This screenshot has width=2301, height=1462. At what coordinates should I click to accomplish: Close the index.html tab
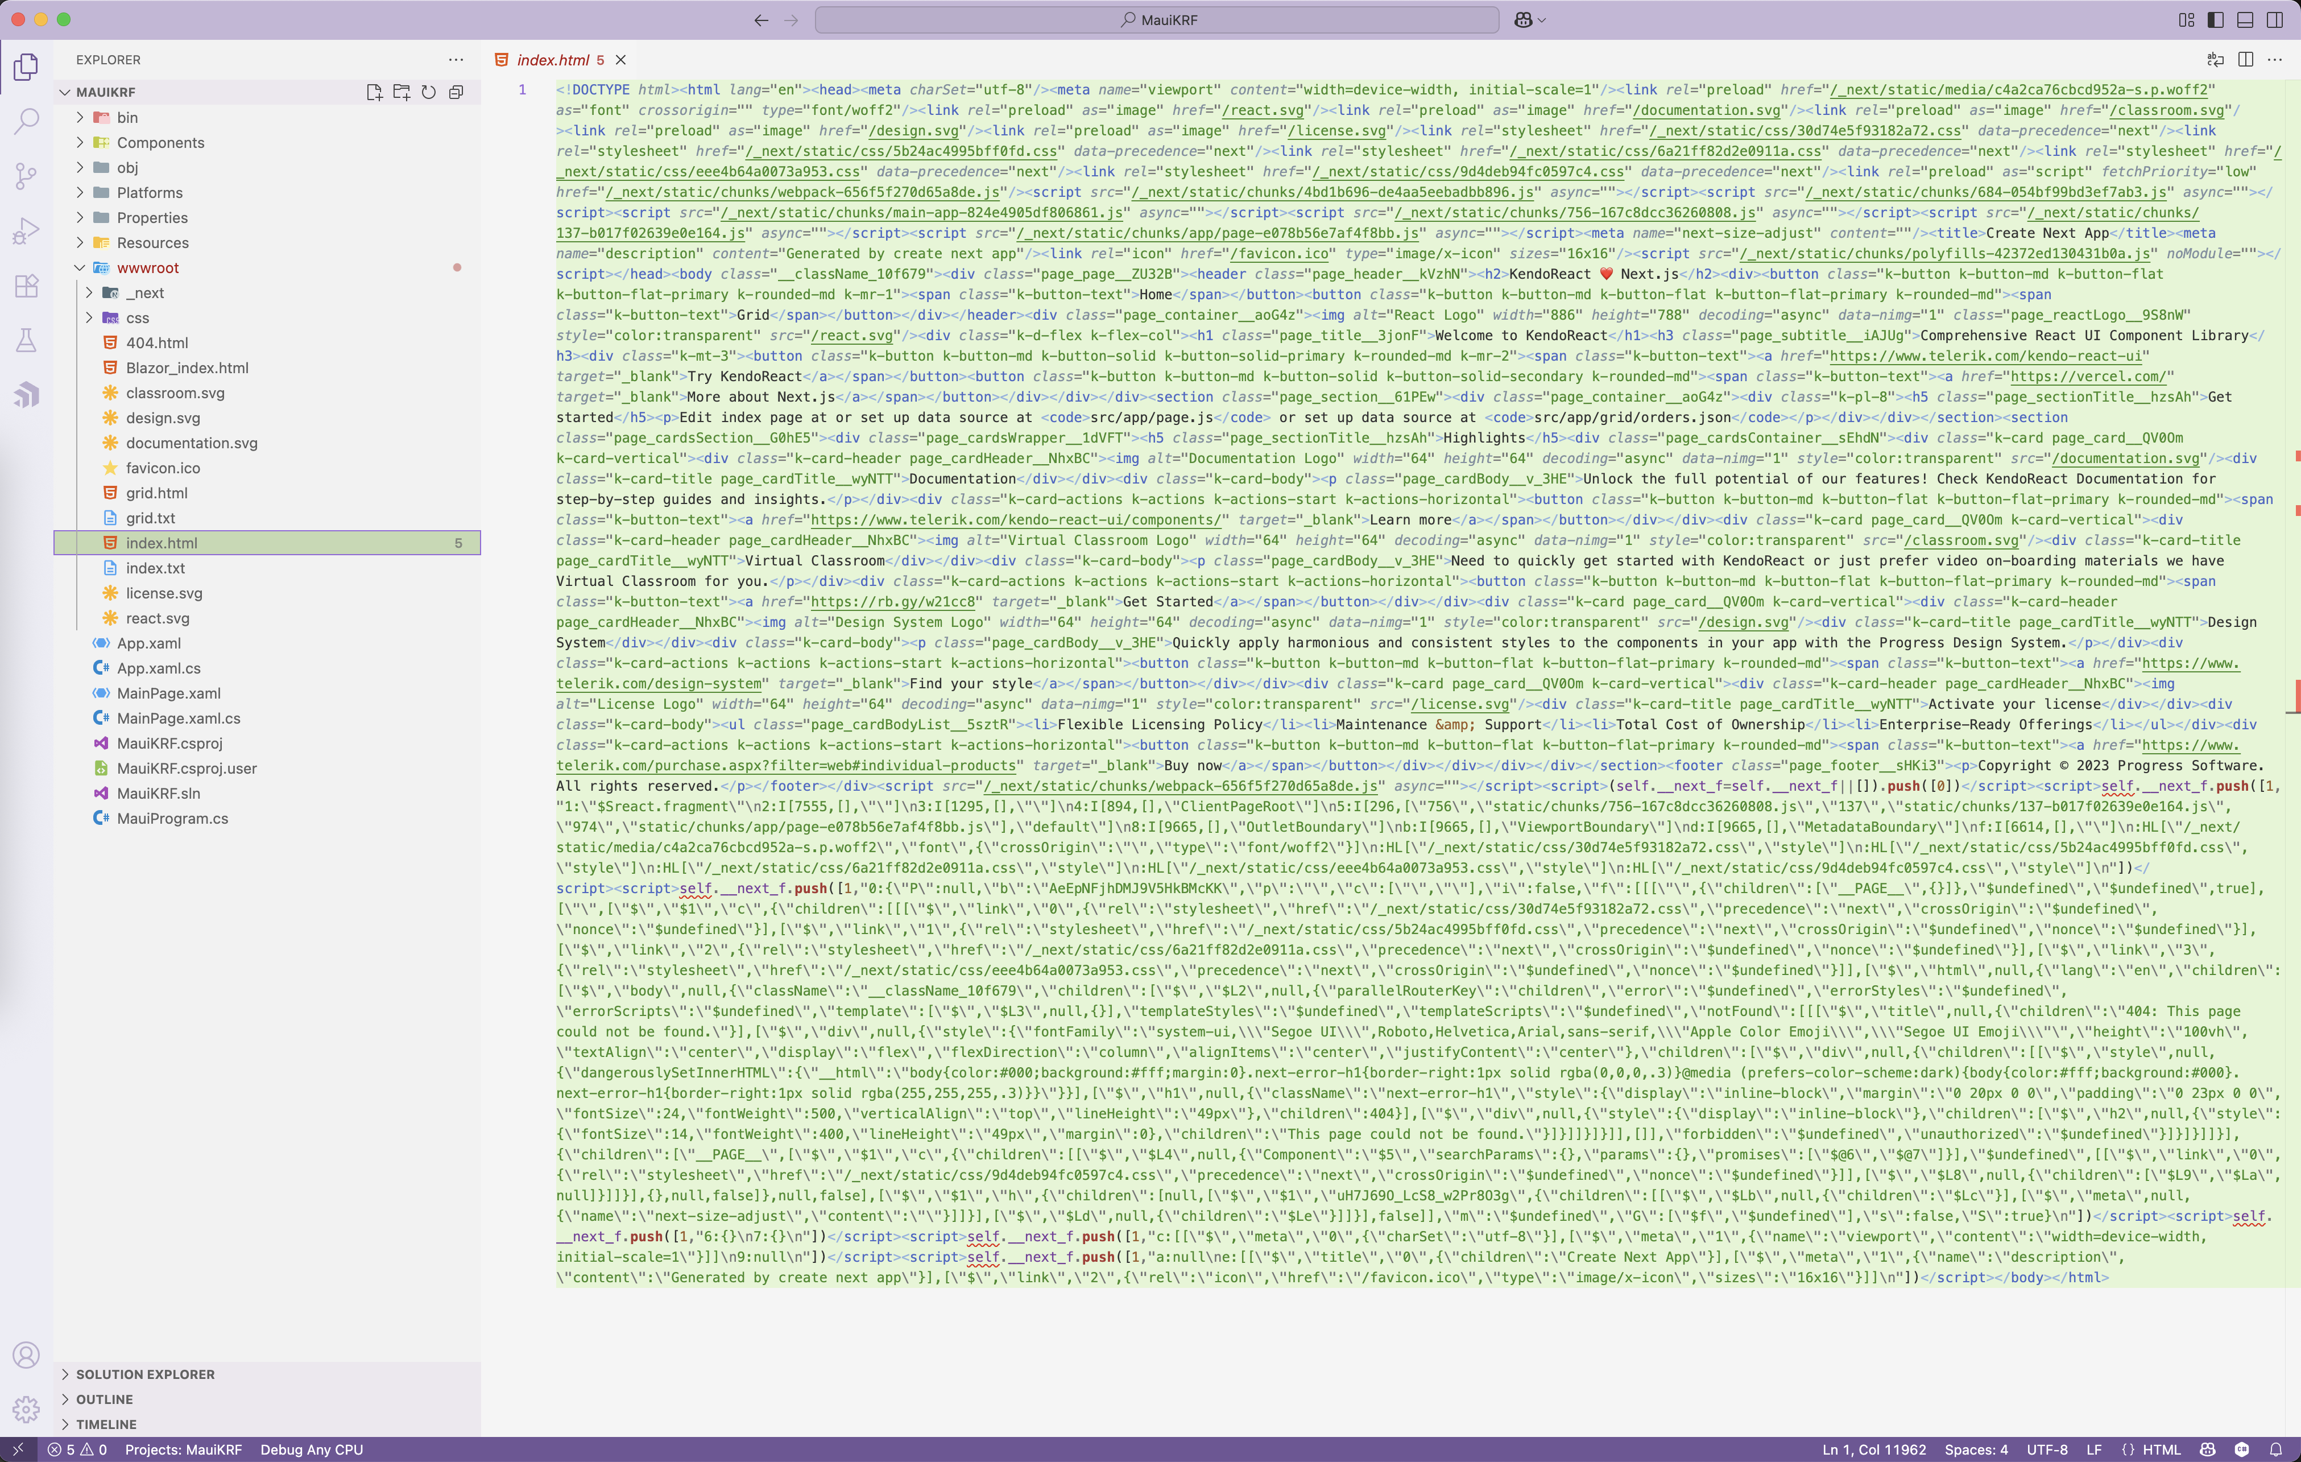pyautogui.click(x=621, y=59)
